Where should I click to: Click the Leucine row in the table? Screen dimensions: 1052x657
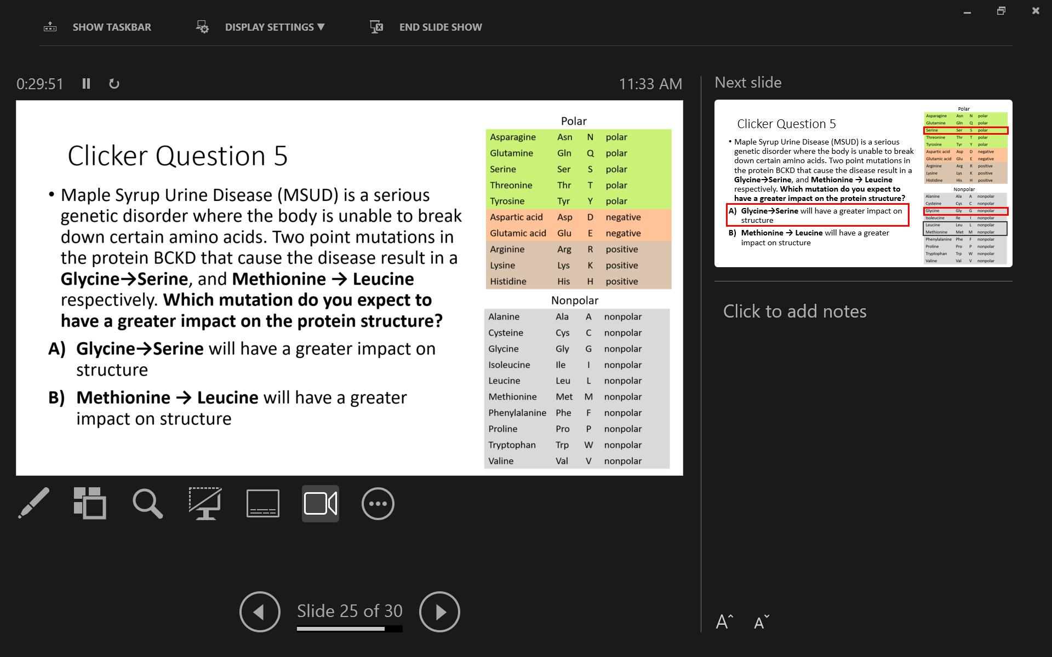point(577,381)
